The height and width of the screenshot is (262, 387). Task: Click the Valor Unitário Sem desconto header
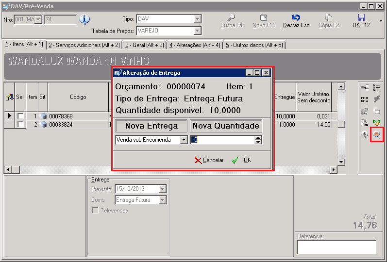314,97
